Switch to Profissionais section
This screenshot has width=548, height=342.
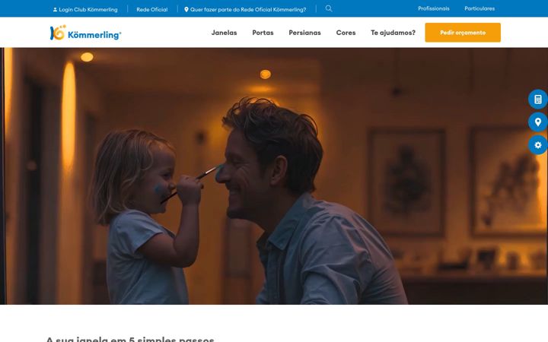click(x=434, y=8)
